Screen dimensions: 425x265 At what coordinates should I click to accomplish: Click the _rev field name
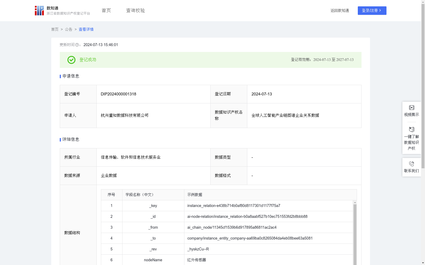pos(153,249)
